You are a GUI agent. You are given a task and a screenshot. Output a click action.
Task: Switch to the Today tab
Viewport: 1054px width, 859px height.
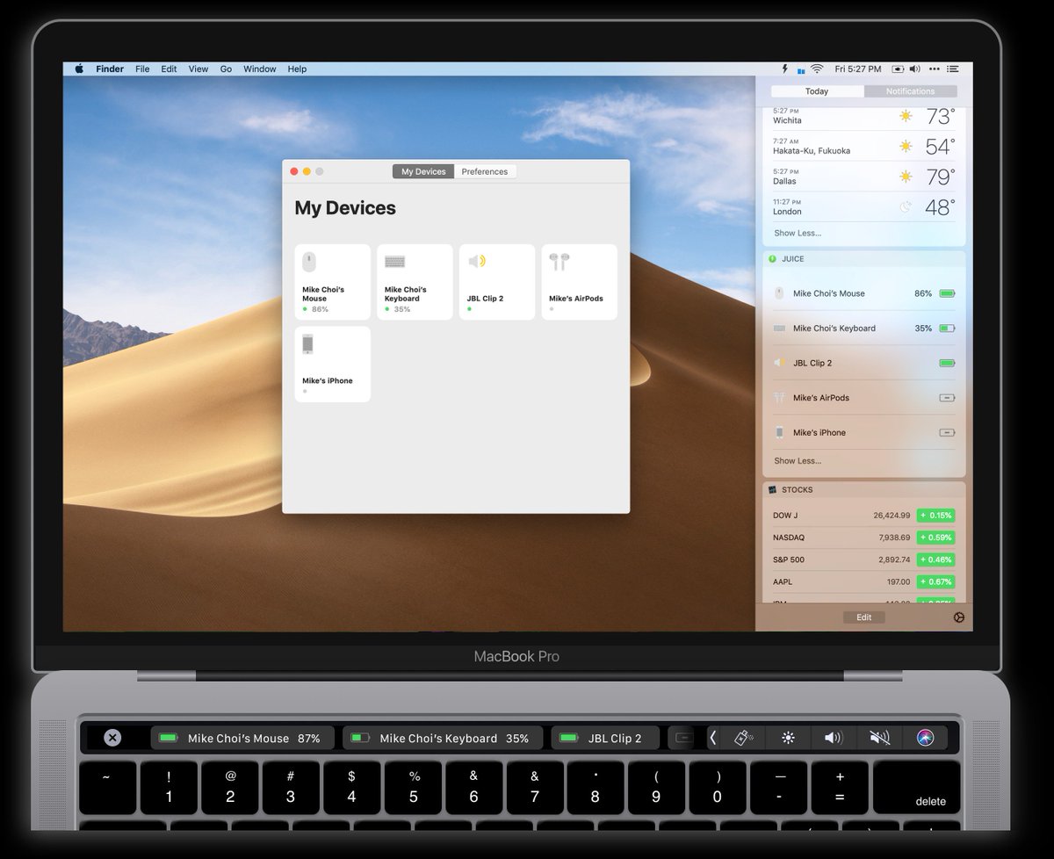817,91
